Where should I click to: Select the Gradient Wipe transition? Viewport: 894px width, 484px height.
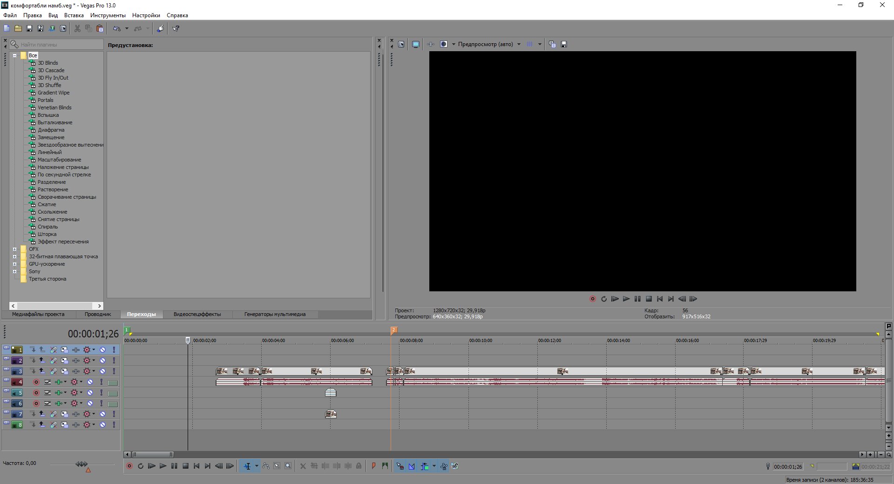tap(54, 93)
